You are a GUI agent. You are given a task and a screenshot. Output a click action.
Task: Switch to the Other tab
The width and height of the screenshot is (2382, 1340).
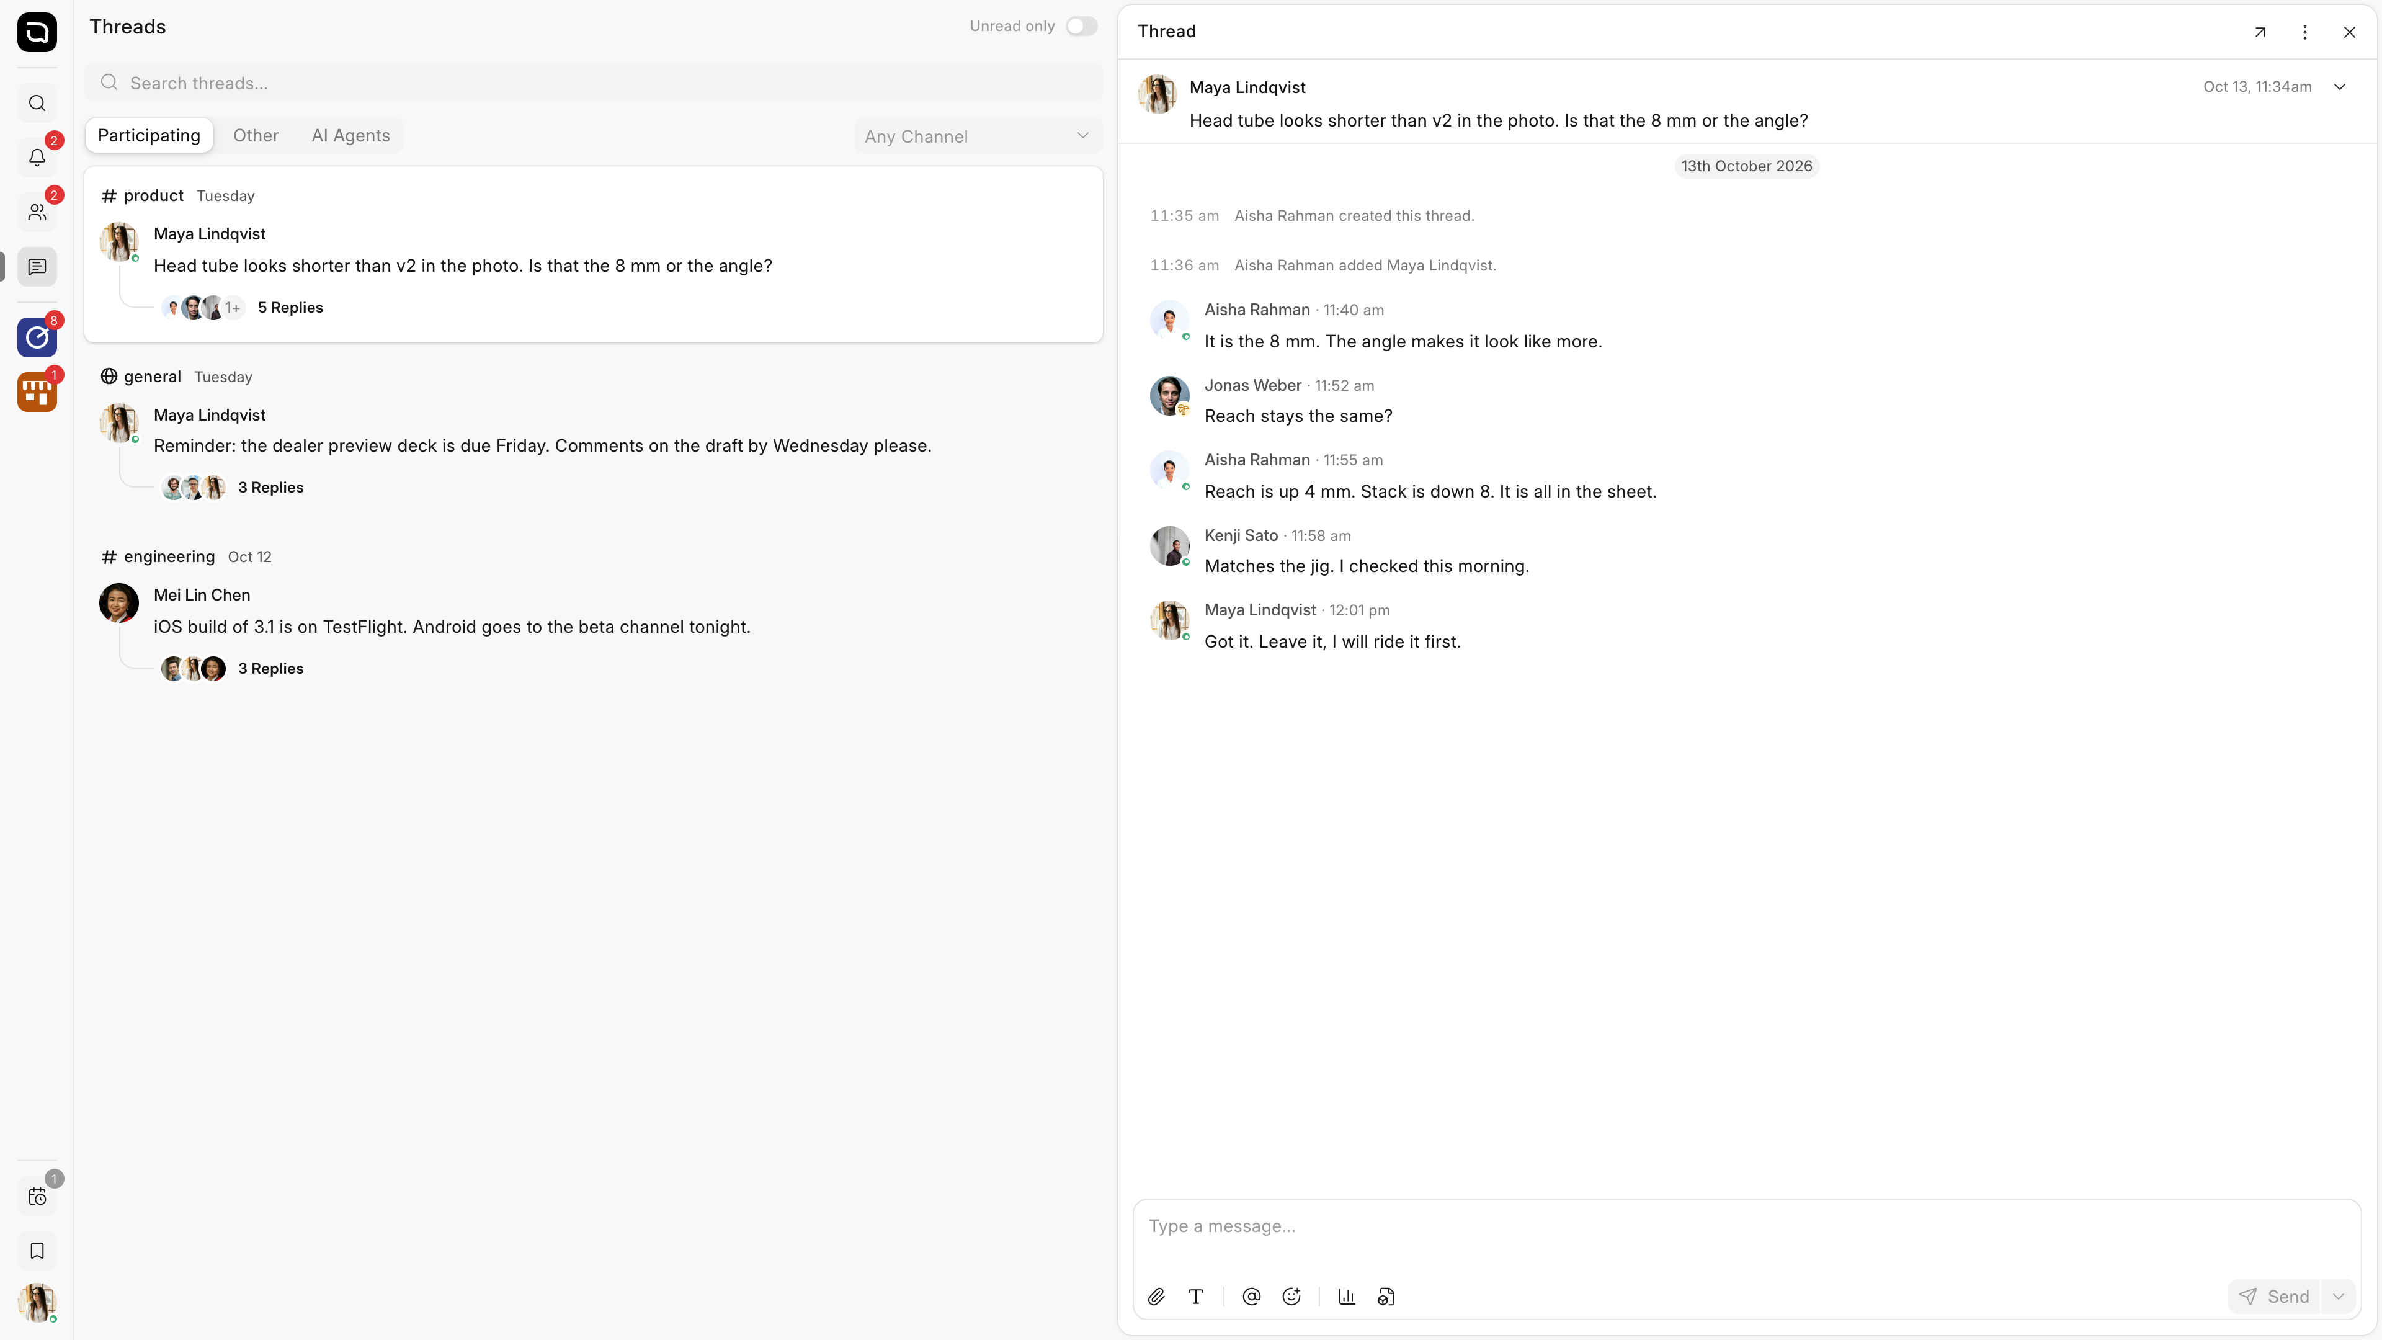(255, 136)
